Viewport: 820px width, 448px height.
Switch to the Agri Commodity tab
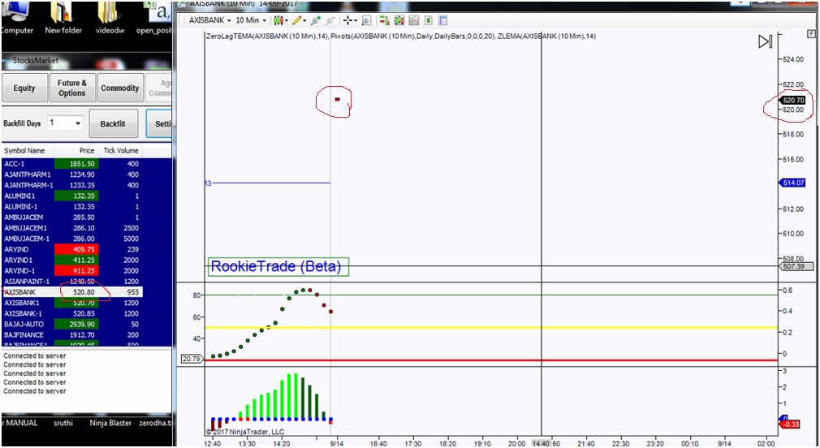[159, 88]
